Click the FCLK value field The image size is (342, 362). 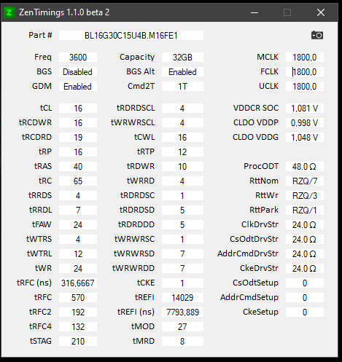[305, 72]
